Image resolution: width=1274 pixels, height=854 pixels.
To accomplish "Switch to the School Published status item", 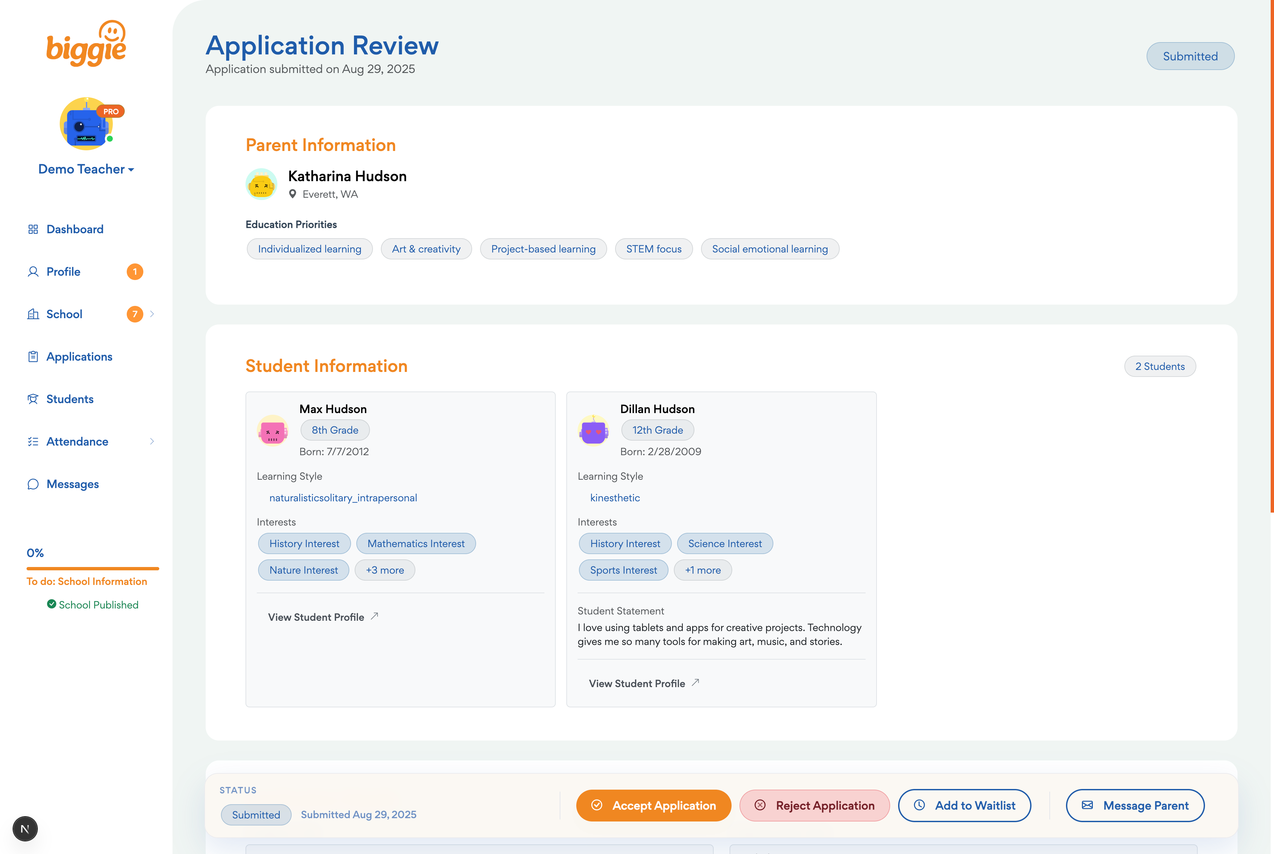I will point(93,605).
